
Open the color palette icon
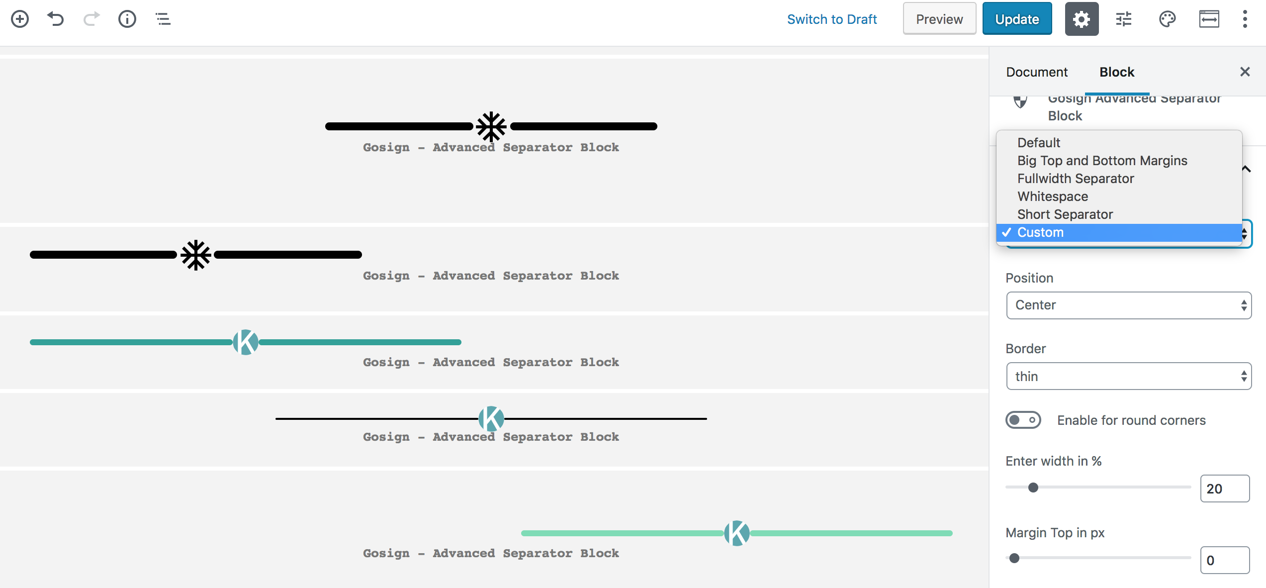[x=1167, y=19]
